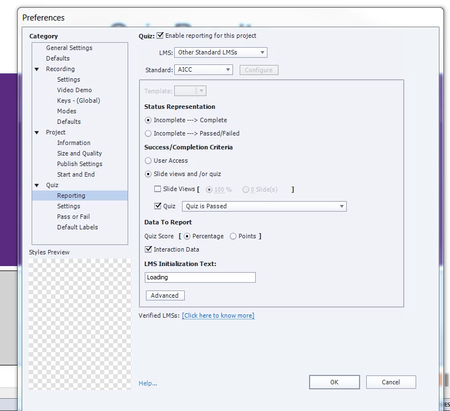Select Information under Project

click(x=74, y=143)
